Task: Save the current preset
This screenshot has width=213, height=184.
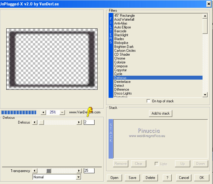Action: pyautogui.click(x=132, y=178)
